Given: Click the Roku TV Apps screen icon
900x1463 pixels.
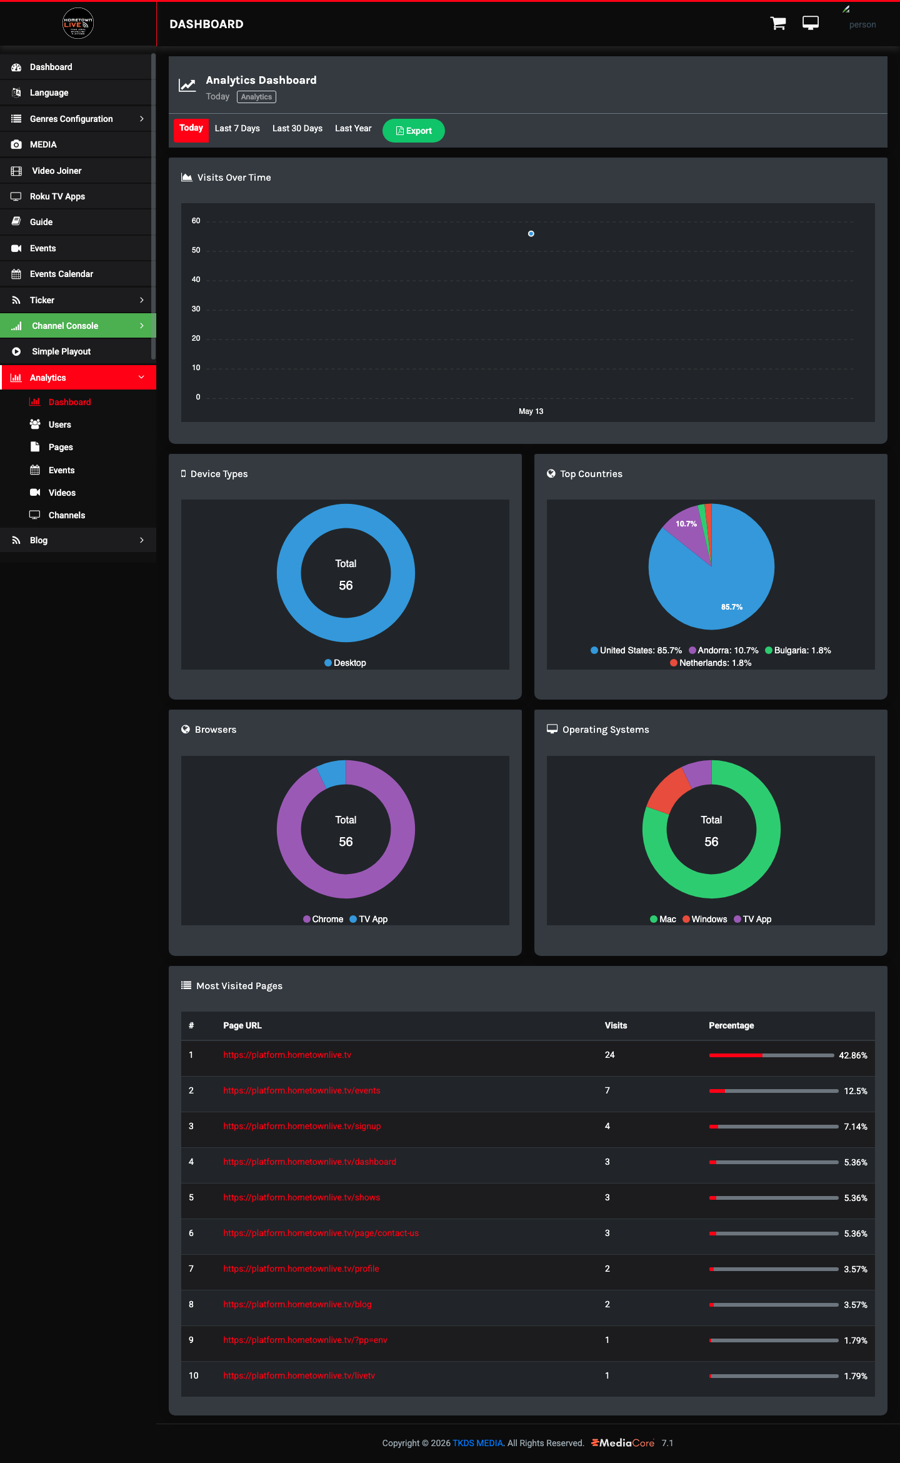Looking at the screenshot, I should [16, 196].
